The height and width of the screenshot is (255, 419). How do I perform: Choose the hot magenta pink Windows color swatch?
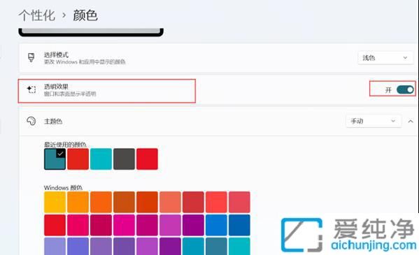click(124, 225)
